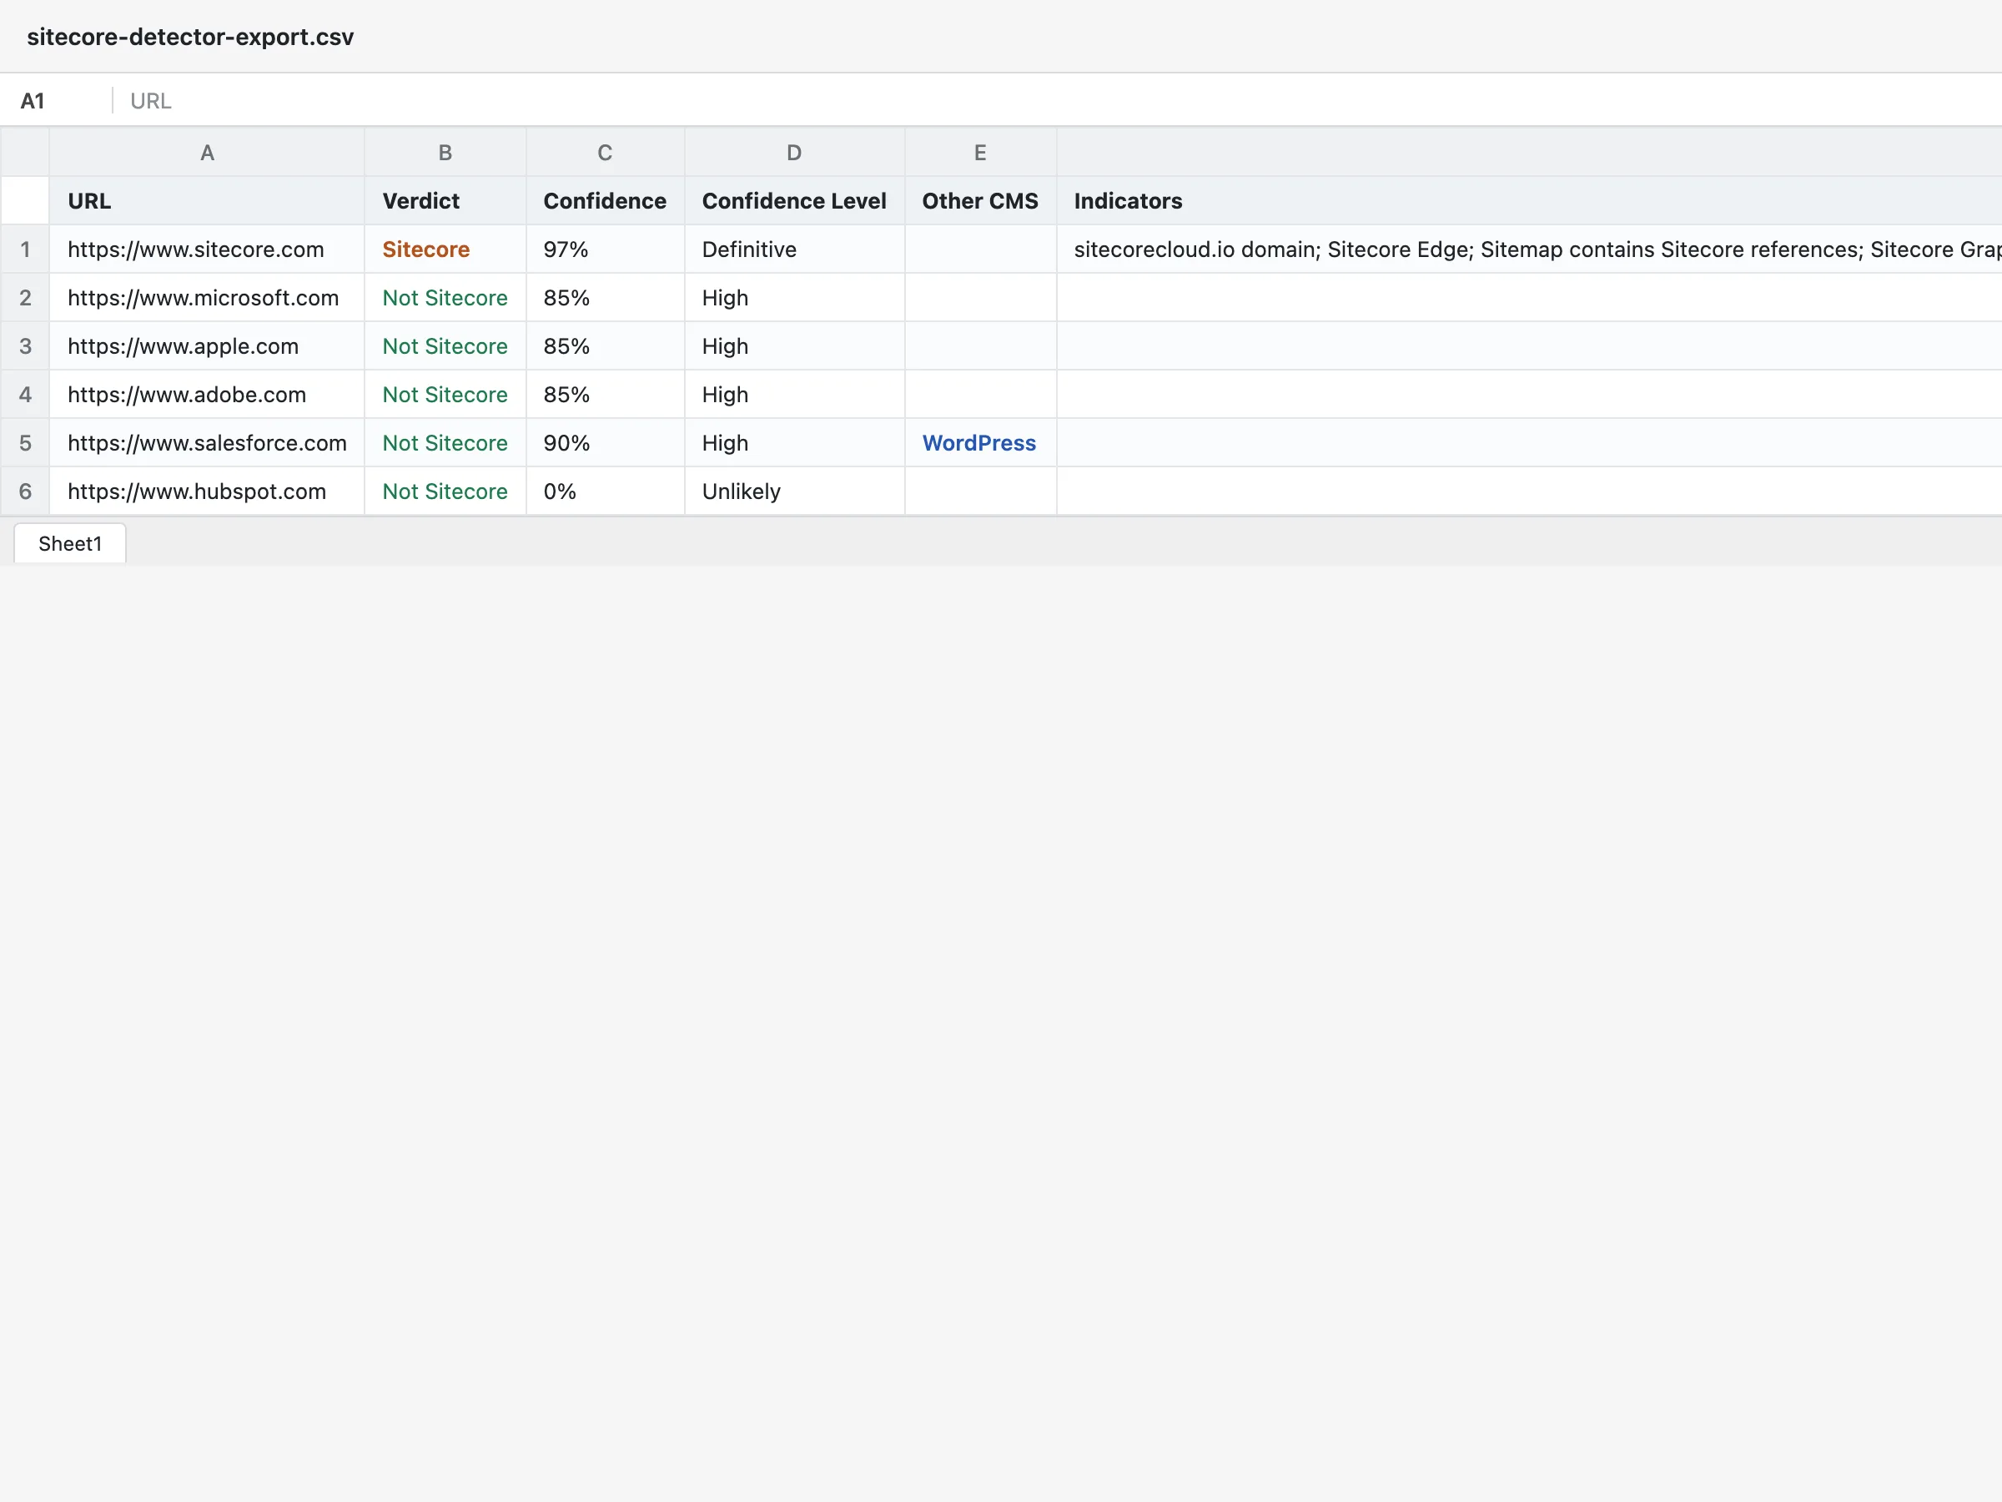
Task: Click the formula bar showing URL
Action: [1057, 100]
